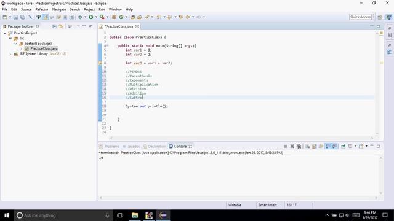Click the System.out.println(); line in editor
The image size is (394, 221).
point(147,106)
